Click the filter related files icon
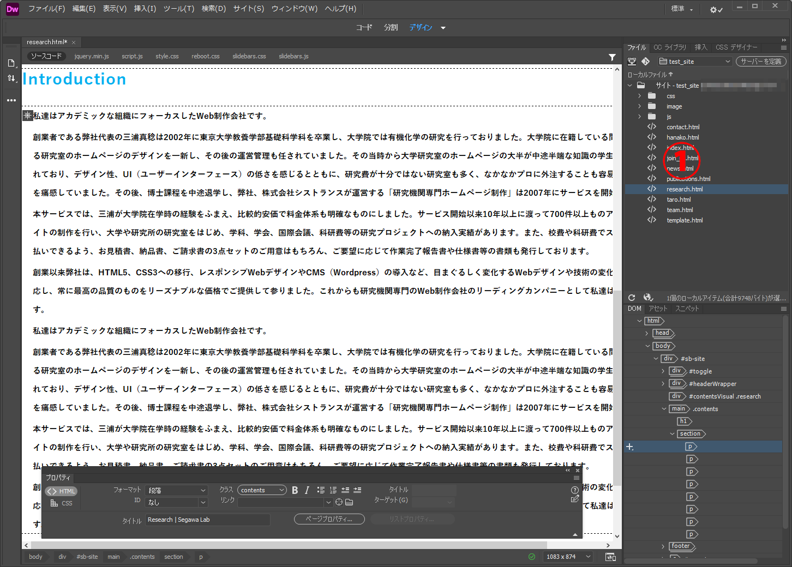792x567 pixels. (612, 57)
